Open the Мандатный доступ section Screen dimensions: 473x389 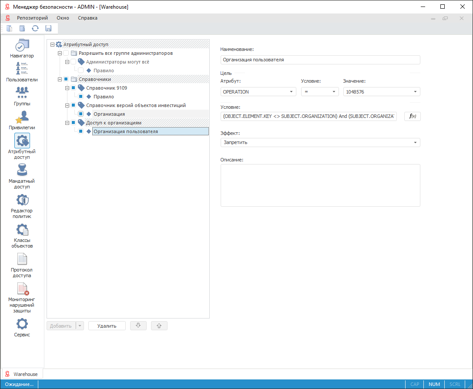click(x=22, y=176)
